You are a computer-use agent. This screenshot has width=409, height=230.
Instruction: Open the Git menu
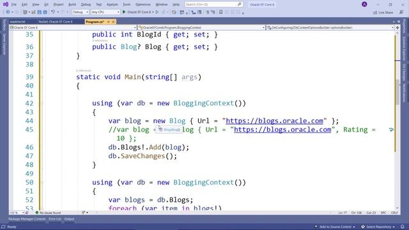click(x=46, y=4)
